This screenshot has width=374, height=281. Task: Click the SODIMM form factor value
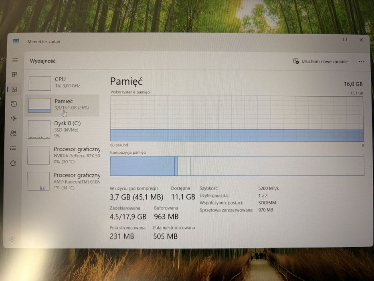267,203
